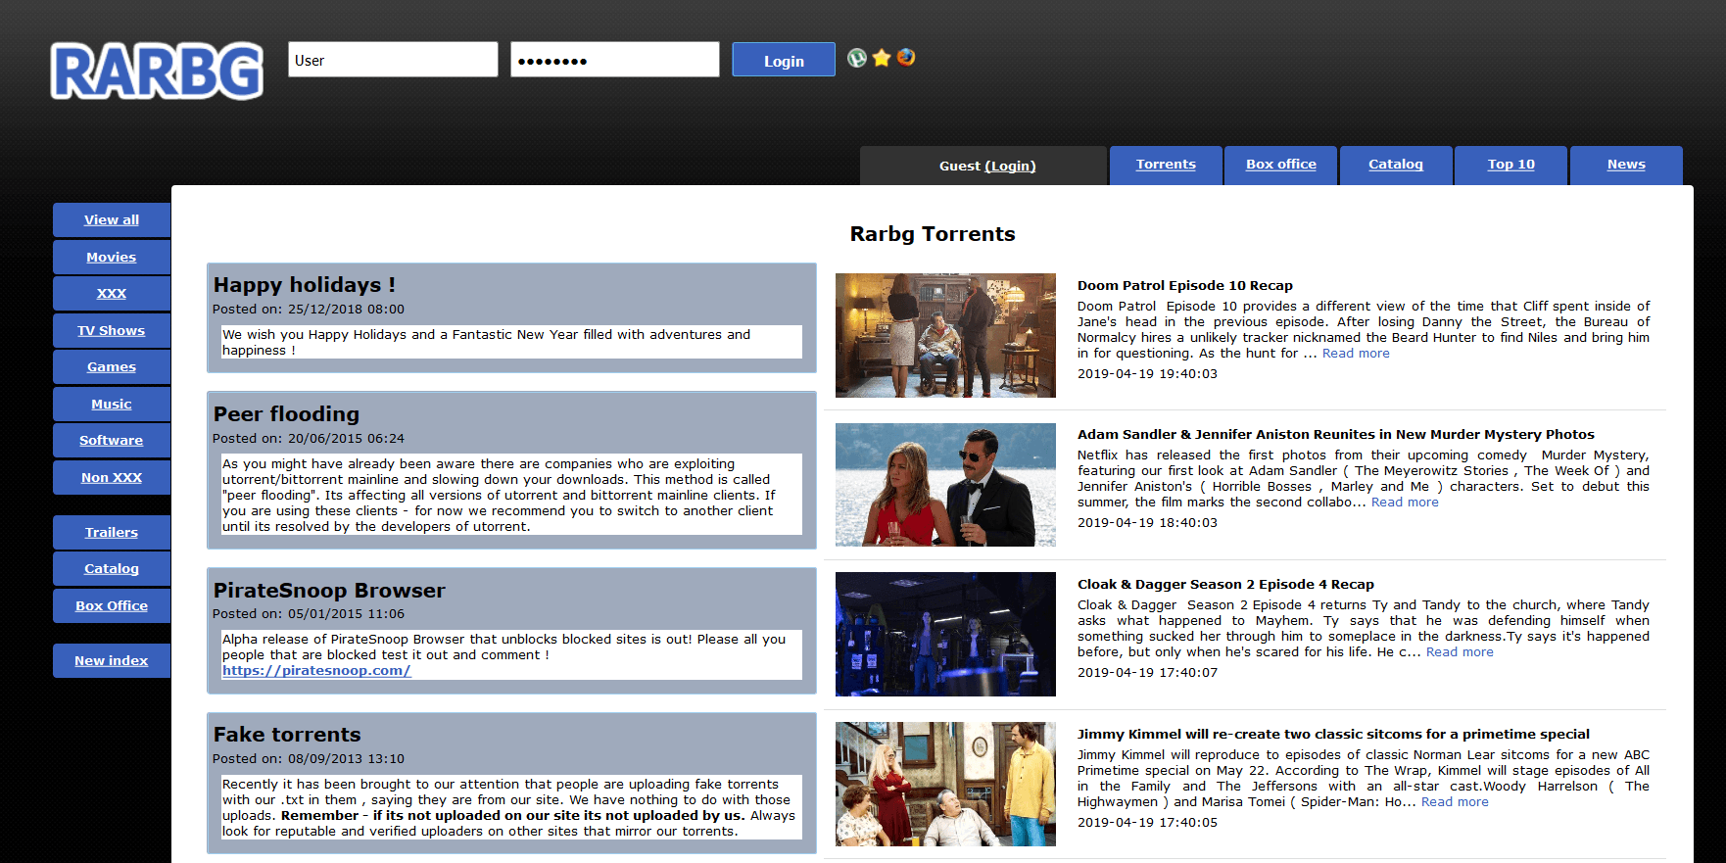Browse the Movies category

point(112,257)
